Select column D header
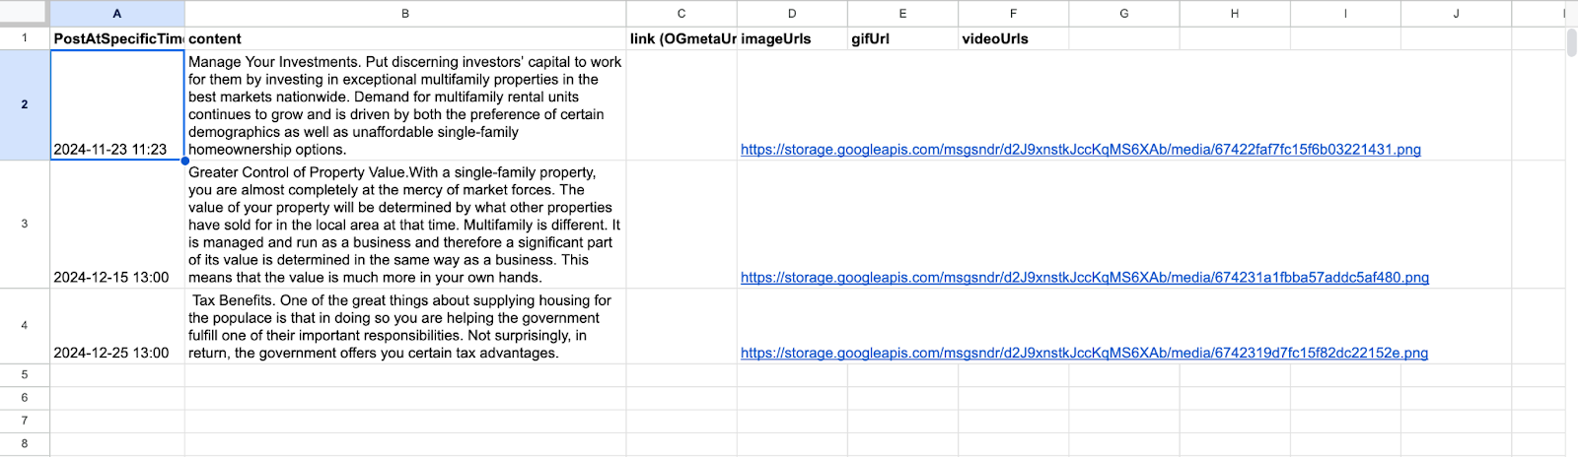Viewport: 1578px width, 457px height. pyautogui.click(x=792, y=14)
